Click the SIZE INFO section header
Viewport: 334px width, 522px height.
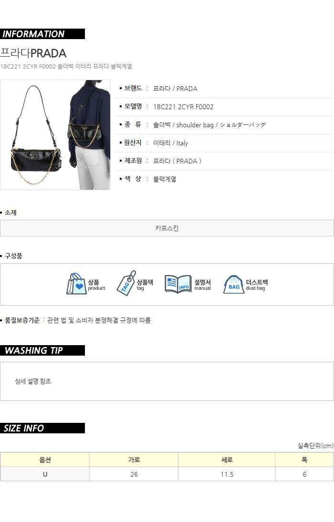point(42,428)
